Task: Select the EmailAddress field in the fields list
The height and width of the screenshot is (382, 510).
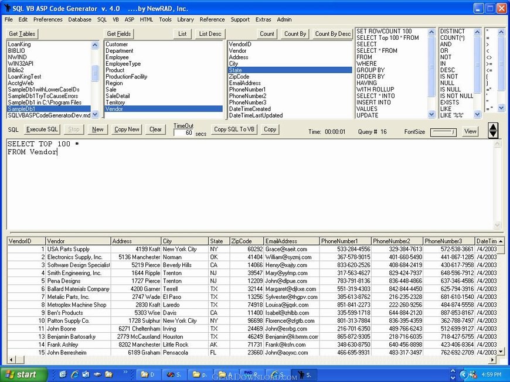Action: point(244,83)
